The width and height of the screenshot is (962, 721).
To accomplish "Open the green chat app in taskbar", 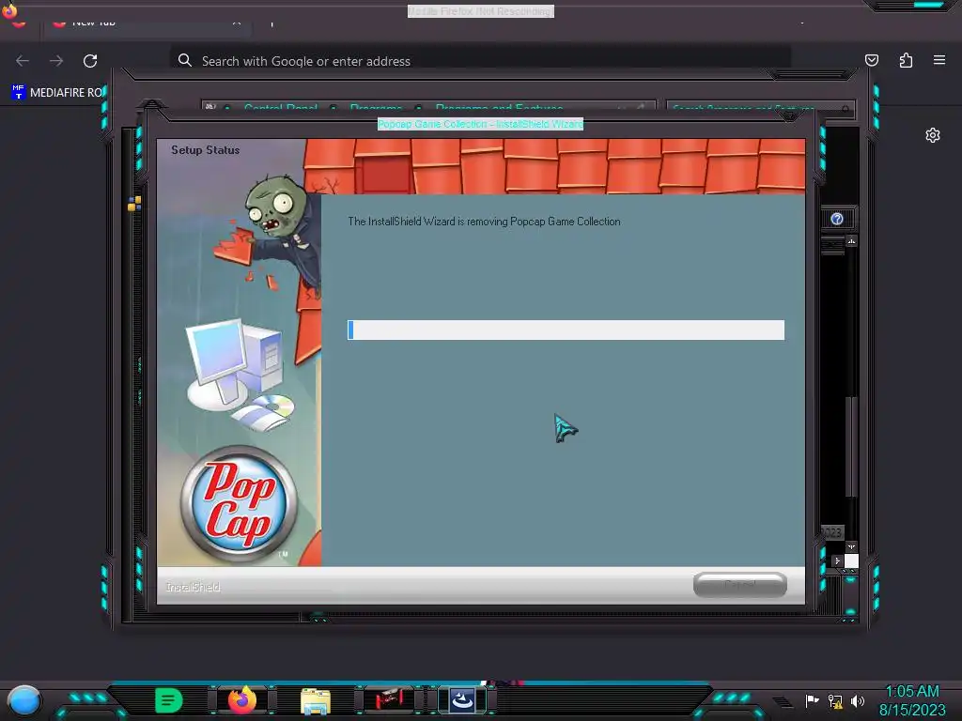I will [x=168, y=700].
